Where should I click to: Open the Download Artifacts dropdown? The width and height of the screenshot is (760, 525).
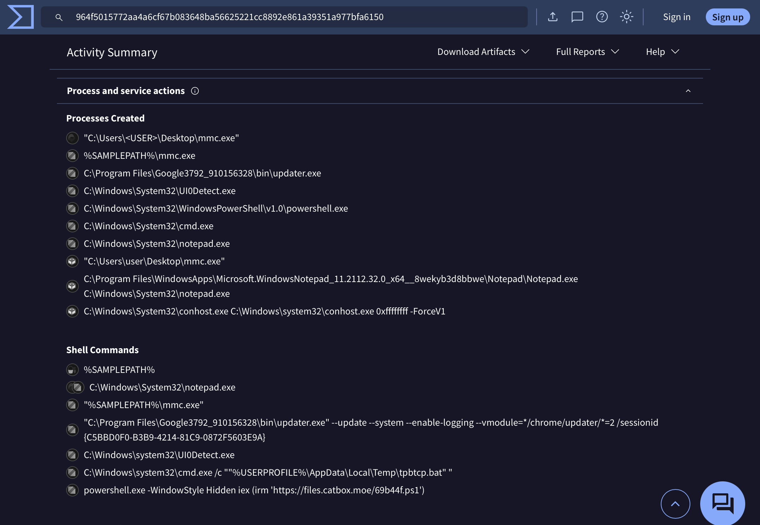tap(483, 52)
